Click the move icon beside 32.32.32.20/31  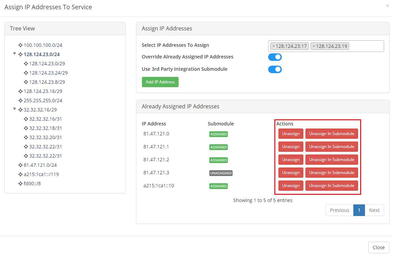pos(26,137)
